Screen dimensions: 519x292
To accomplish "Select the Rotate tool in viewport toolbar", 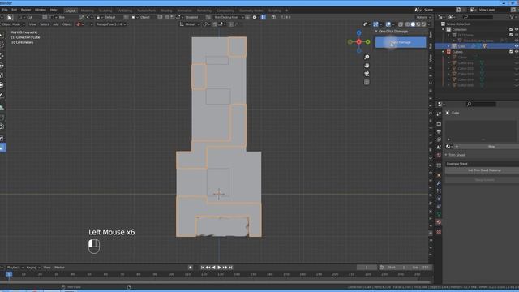I will pyautogui.click(x=2, y=65).
